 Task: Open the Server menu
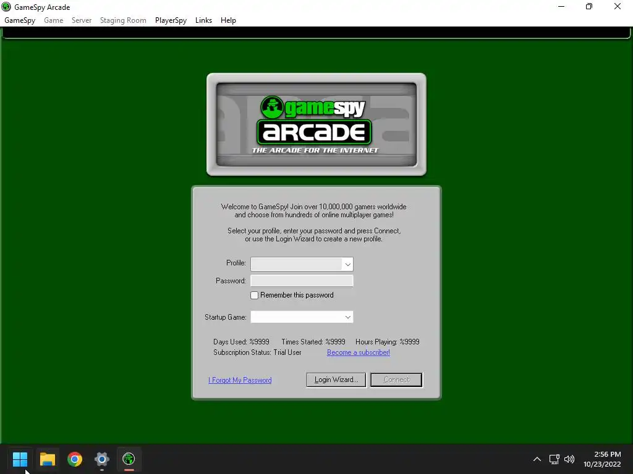click(x=82, y=20)
